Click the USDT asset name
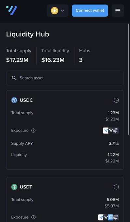This screenshot has width=130, height=222. click(26, 187)
